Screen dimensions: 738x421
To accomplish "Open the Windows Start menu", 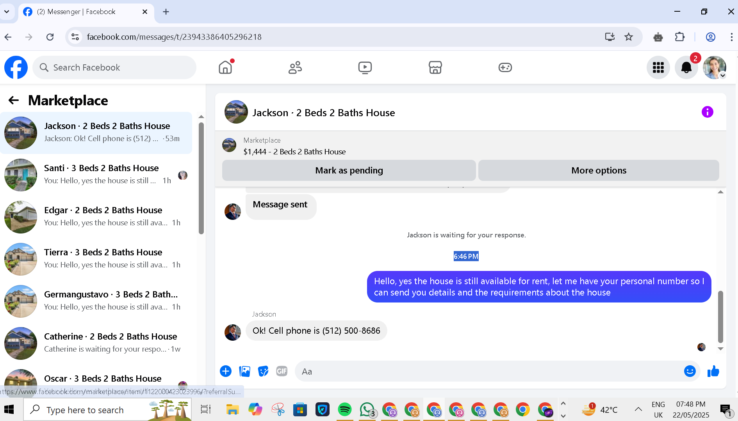I will tap(9, 410).
